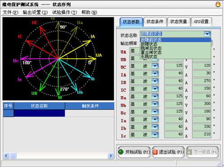Open the 输出设置(S) menu
The height and width of the screenshot is (167, 224).
point(35,13)
